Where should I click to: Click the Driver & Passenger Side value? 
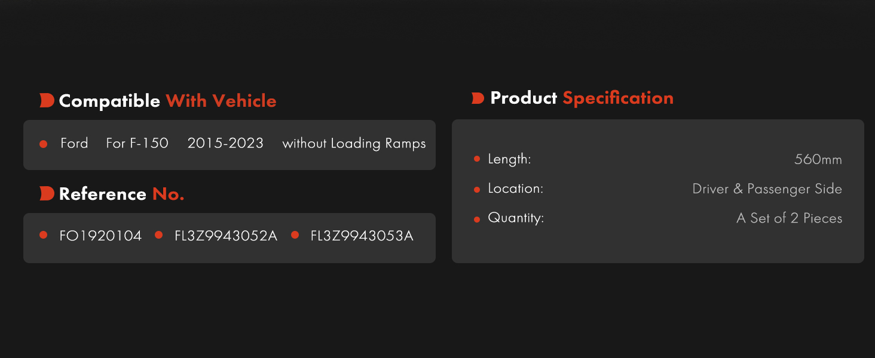tap(767, 189)
